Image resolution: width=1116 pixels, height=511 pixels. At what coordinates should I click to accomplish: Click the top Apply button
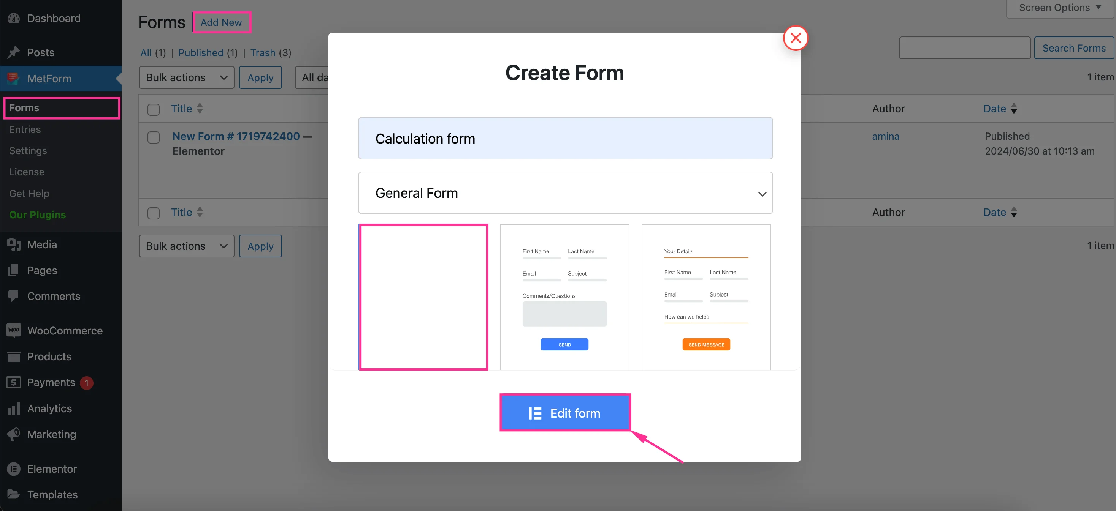tap(260, 77)
